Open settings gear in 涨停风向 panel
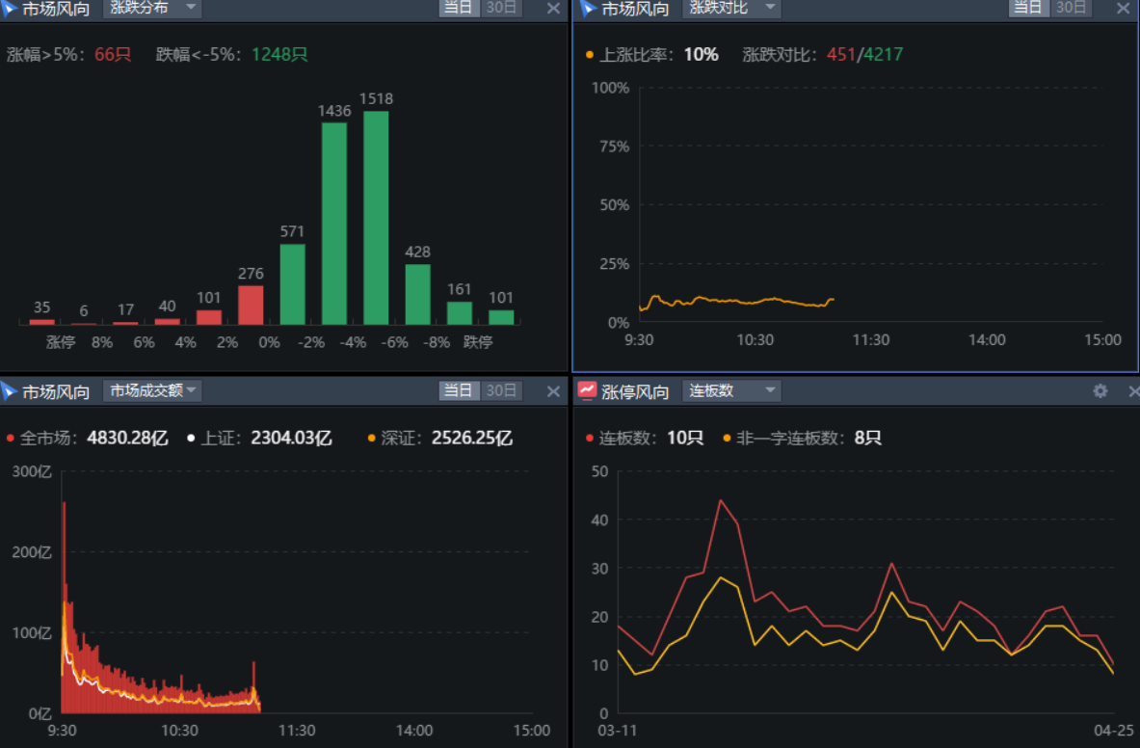Viewport: 1140px width, 748px height. [x=1100, y=391]
